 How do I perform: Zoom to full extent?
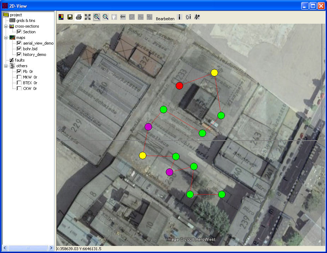pyautogui.click(x=88, y=17)
